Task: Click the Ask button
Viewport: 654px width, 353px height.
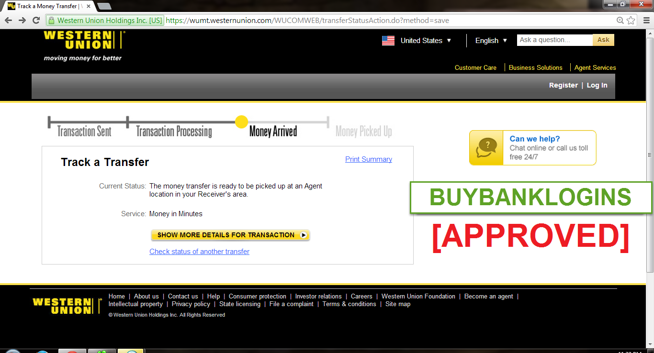Action: (603, 40)
